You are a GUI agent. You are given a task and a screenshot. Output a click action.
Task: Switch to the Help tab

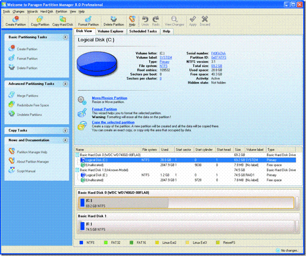pyautogui.click(x=166, y=31)
